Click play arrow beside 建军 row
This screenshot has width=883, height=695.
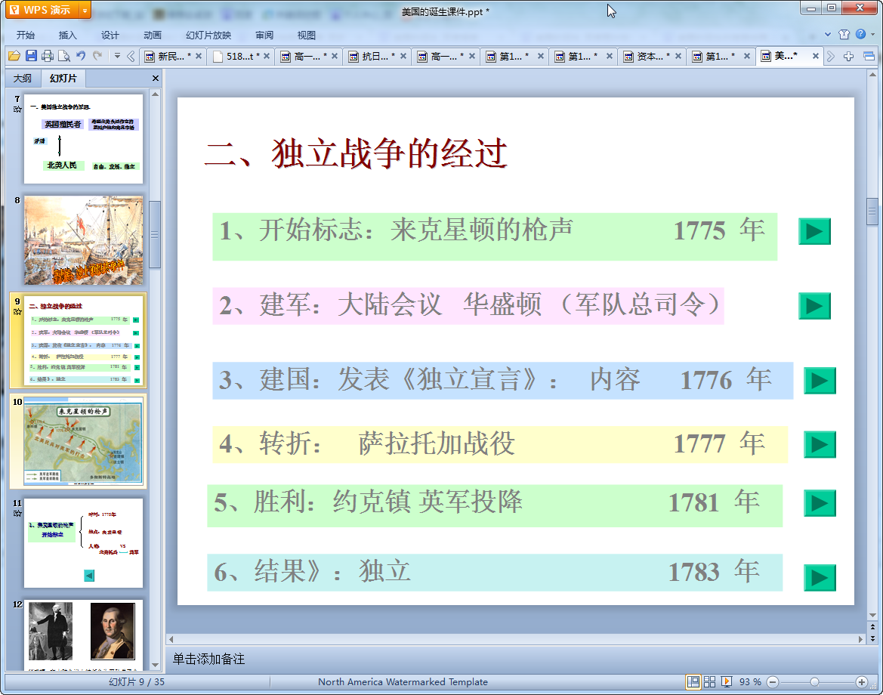[x=814, y=306]
